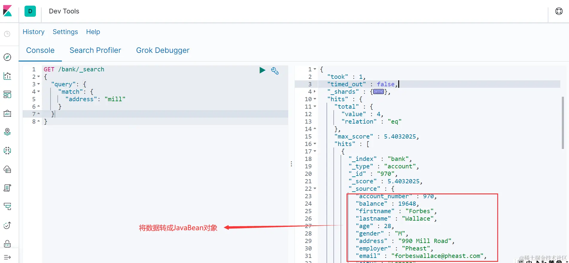Click the "value" : 4 line

[x=362, y=114]
